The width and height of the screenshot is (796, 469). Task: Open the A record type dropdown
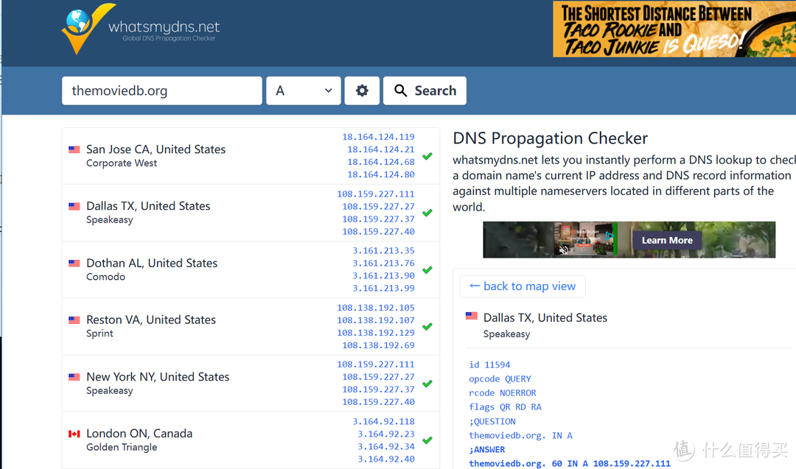coord(303,90)
